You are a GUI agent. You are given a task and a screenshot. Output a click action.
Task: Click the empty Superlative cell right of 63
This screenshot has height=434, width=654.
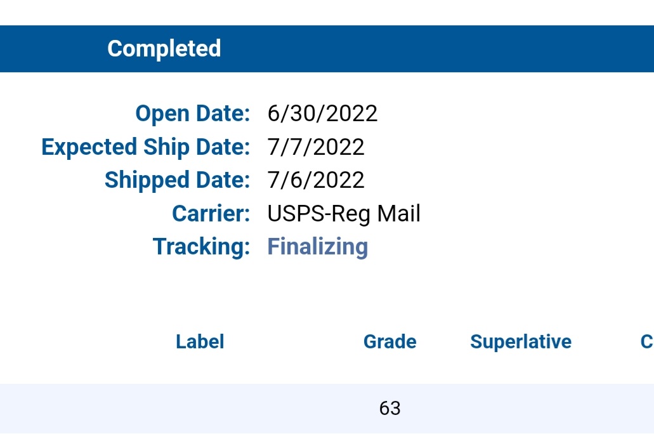(520, 408)
